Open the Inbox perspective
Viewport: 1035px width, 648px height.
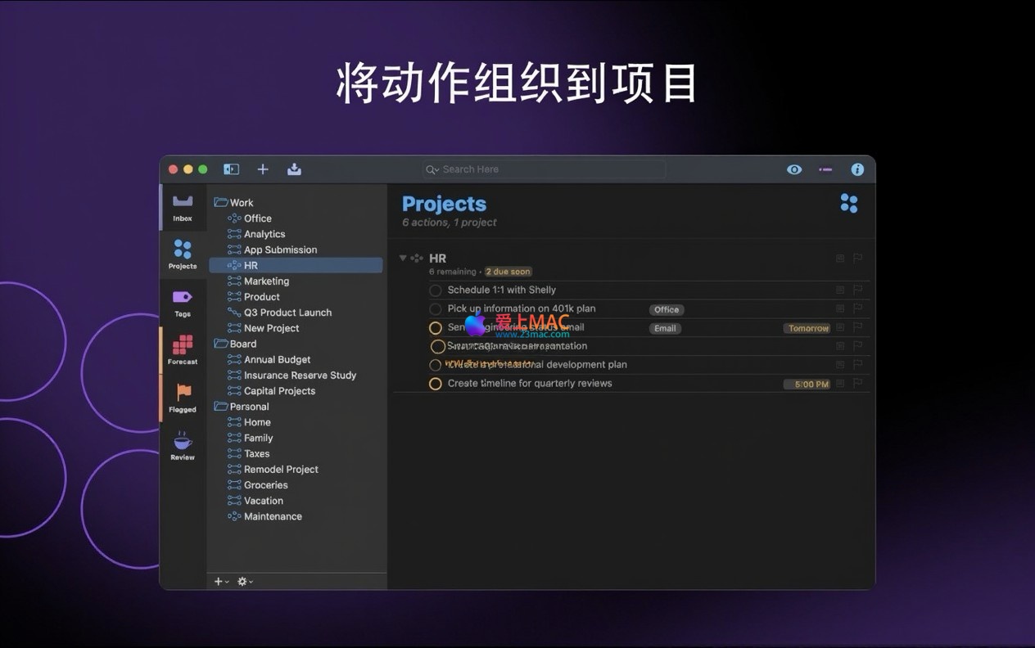[183, 207]
